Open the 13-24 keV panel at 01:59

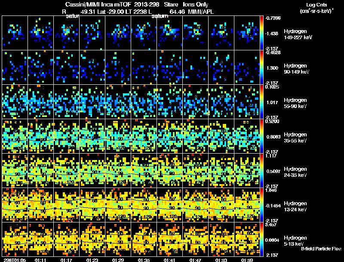247,205
